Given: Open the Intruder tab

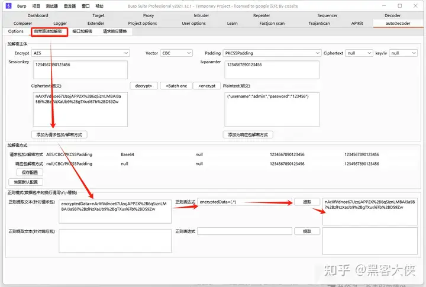Looking at the screenshot, I should click(201, 15).
